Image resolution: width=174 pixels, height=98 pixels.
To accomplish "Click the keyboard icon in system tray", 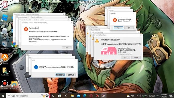I will point(153,96).
